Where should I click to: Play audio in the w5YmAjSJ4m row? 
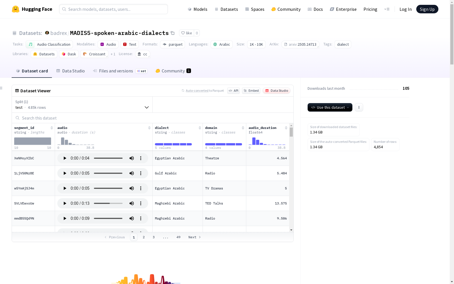(65, 188)
